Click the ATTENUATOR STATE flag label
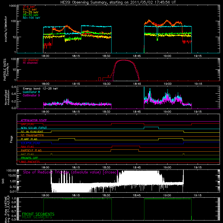Screen dimensions: 223x223 coord(34,120)
